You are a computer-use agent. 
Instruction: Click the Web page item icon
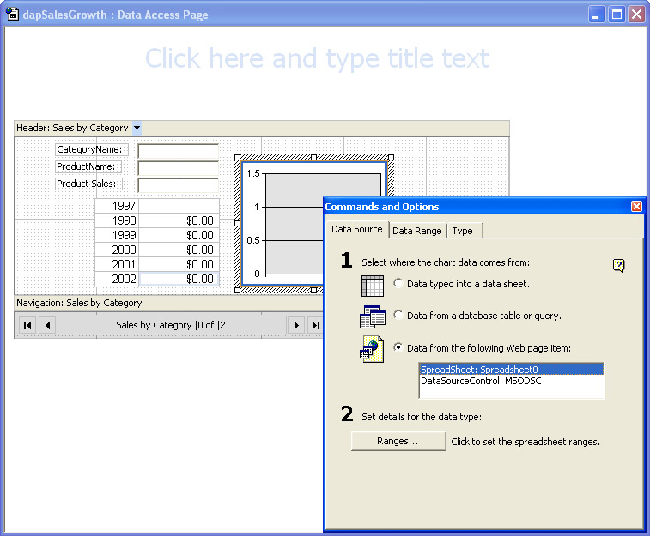point(373,349)
